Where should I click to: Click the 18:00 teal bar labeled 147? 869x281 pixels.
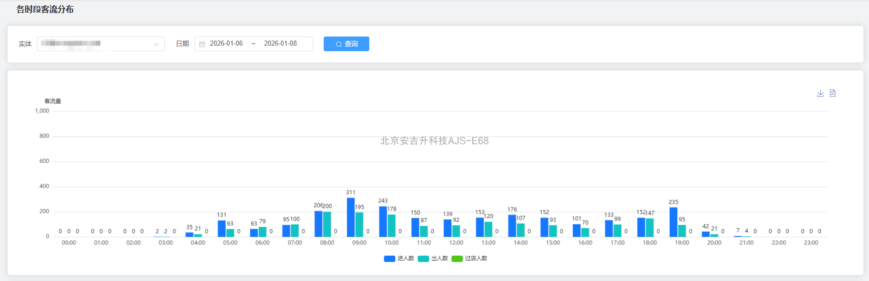[x=650, y=228]
